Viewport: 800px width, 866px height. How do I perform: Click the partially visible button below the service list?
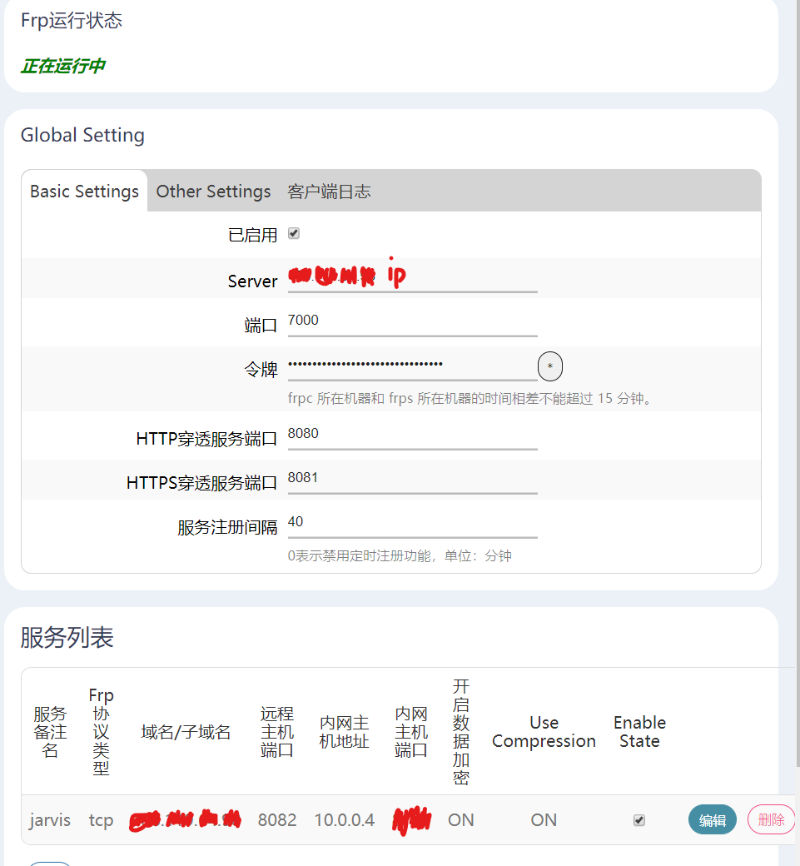(x=49, y=863)
